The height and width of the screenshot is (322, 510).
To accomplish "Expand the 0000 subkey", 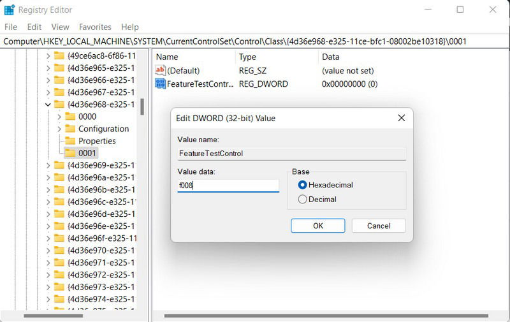I will (x=59, y=117).
